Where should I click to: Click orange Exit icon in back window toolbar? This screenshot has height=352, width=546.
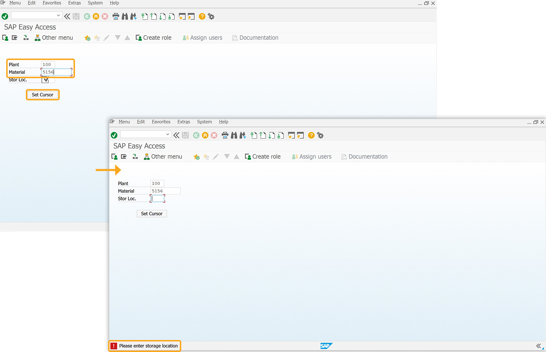(x=96, y=16)
